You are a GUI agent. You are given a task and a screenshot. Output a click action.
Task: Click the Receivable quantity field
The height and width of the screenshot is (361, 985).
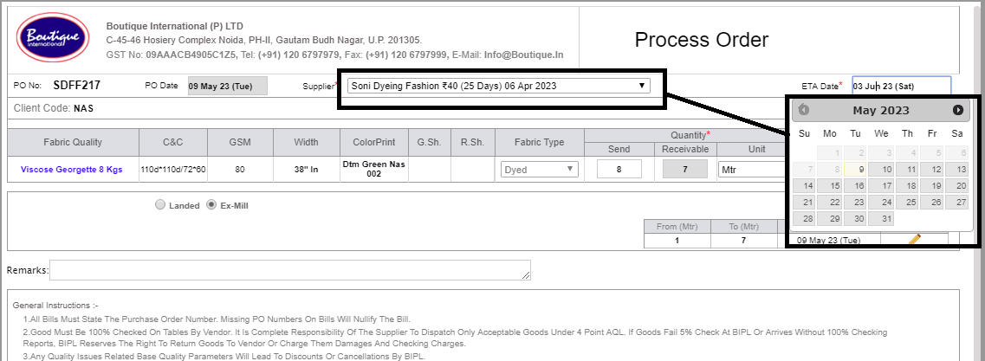[684, 169]
